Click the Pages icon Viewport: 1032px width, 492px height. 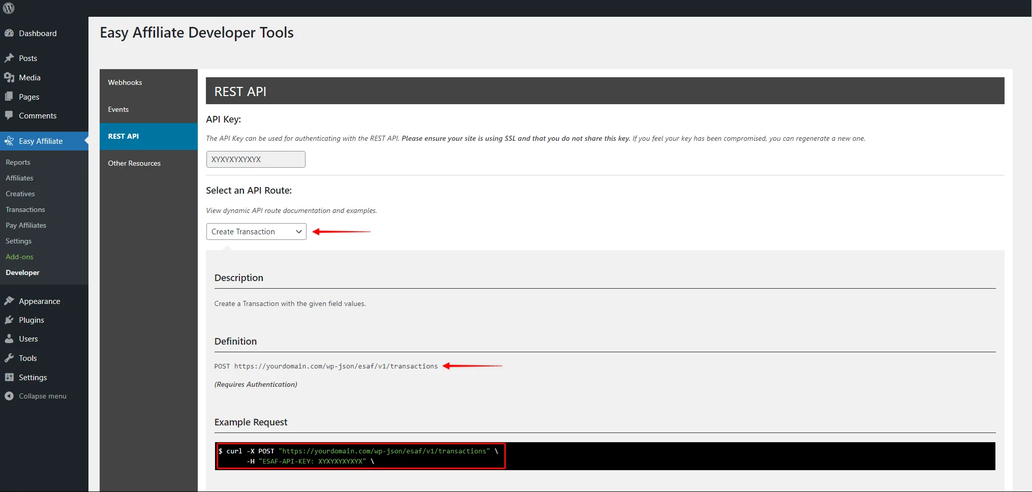pyautogui.click(x=9, y=97)
